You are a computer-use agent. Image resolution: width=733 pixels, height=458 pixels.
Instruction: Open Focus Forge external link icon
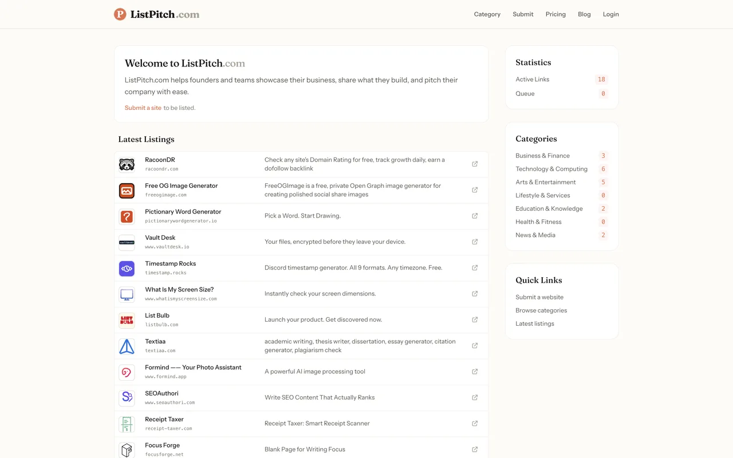(x=475, y=449)
